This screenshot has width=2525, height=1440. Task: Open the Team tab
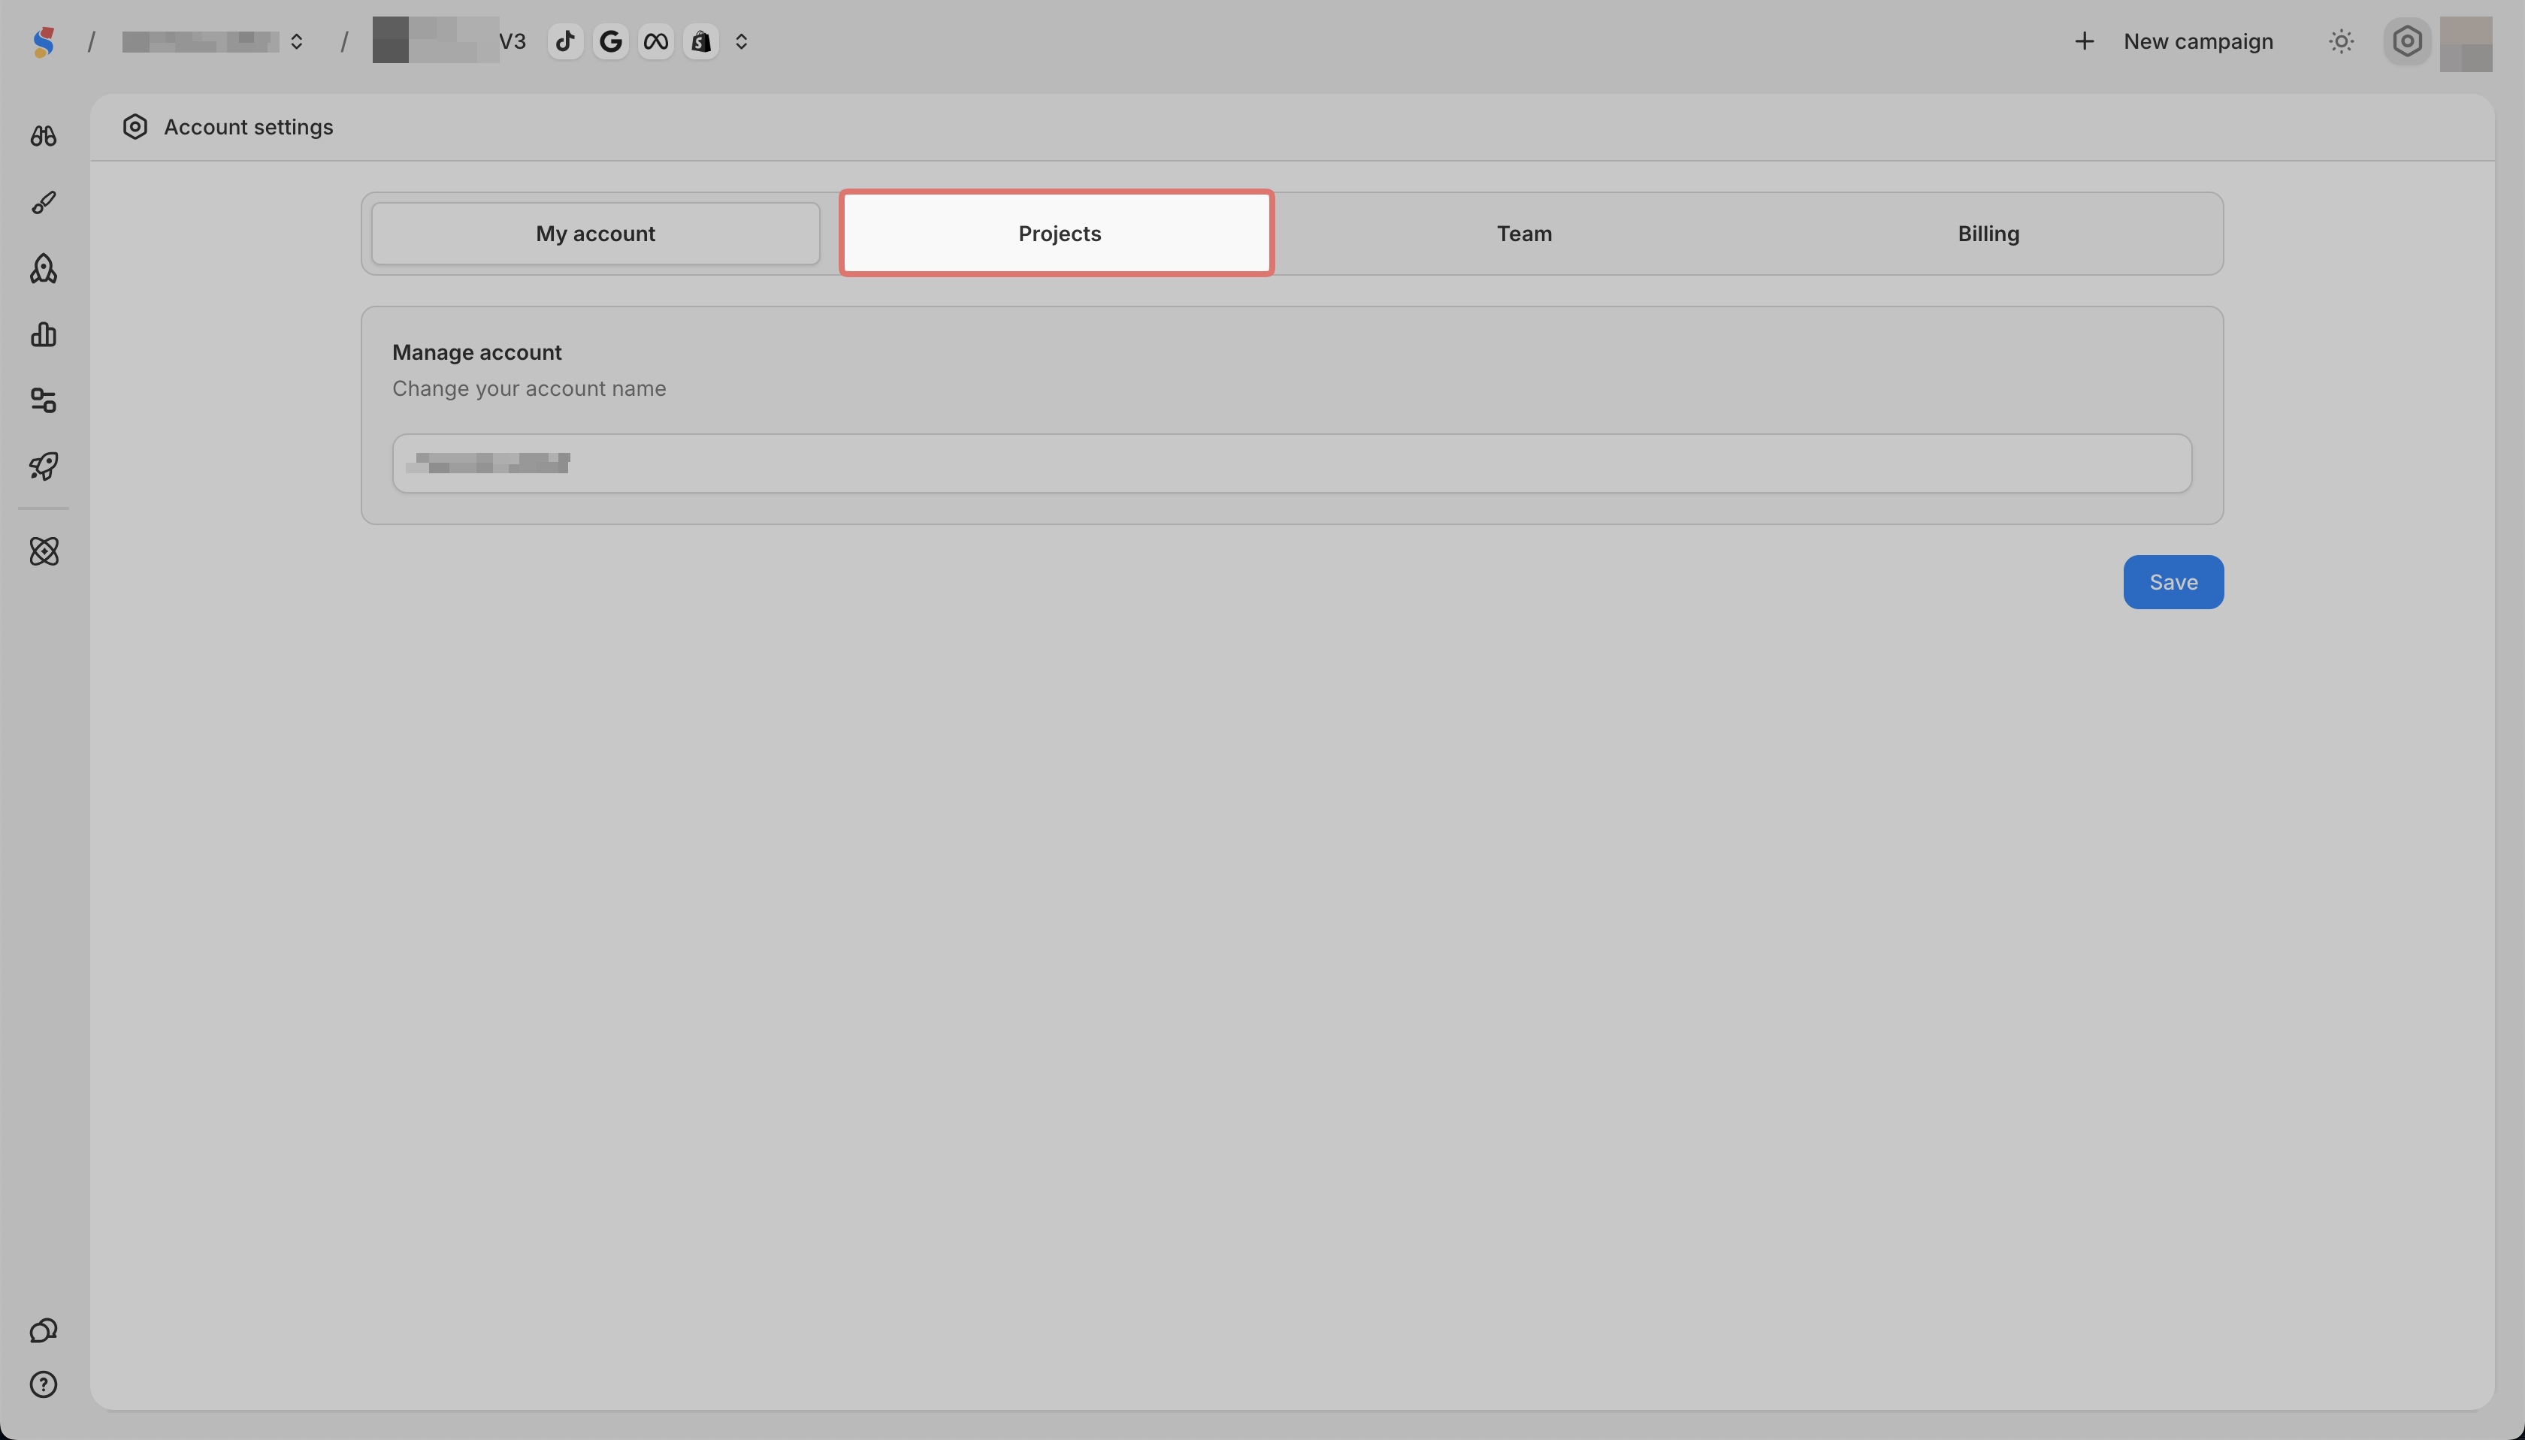(1524, 234)
